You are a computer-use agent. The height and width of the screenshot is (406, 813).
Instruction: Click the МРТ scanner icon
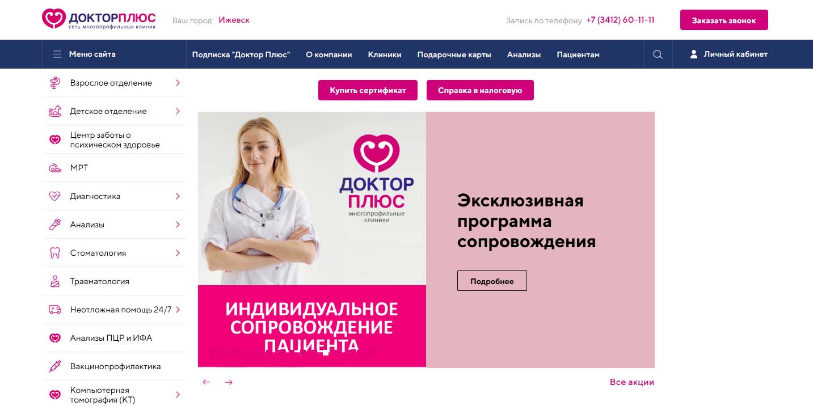55,168
